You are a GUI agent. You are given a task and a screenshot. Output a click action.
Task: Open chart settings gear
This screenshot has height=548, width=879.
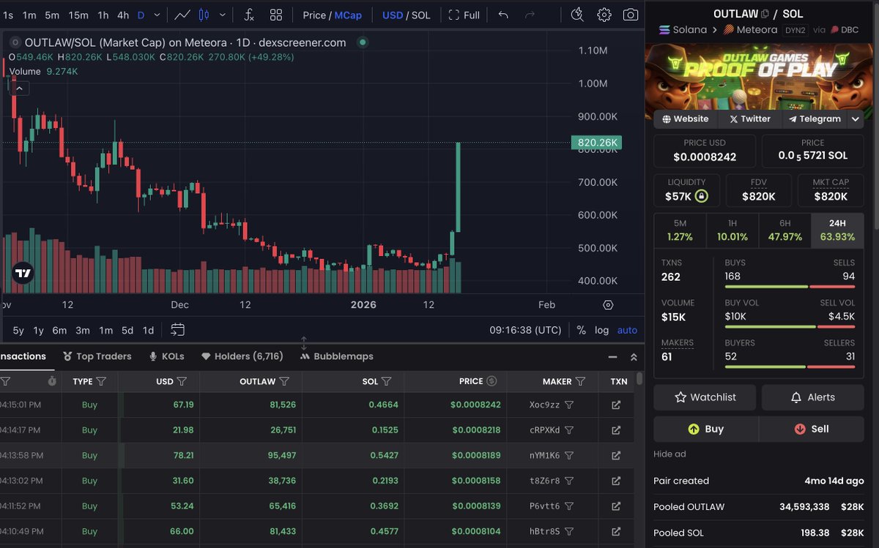[604, 15]
